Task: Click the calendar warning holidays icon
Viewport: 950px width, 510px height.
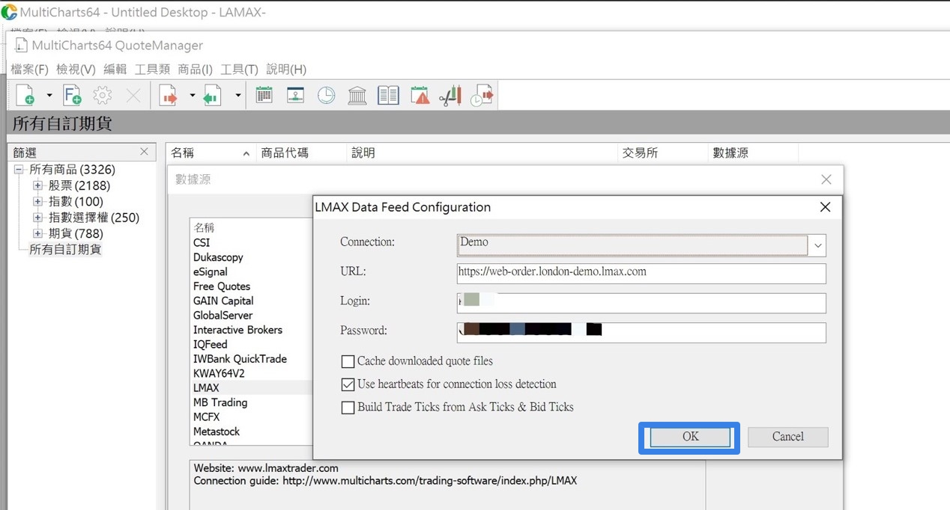Action: (x=420, y=95)
